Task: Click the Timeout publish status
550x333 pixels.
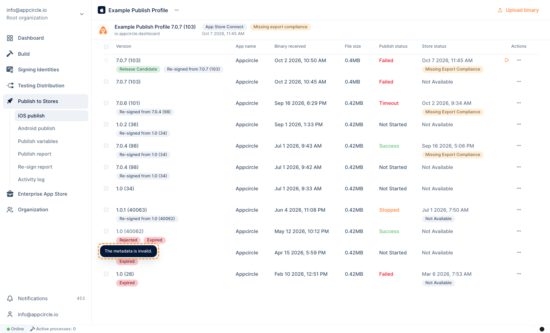Action: tap(389, 103)
